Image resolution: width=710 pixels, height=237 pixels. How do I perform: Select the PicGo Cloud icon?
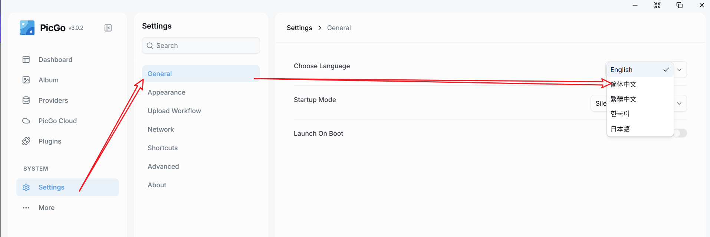click(26, 121)
